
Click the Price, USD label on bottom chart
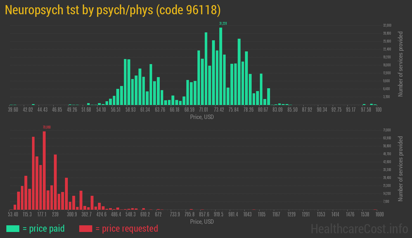tap(202, 221)
